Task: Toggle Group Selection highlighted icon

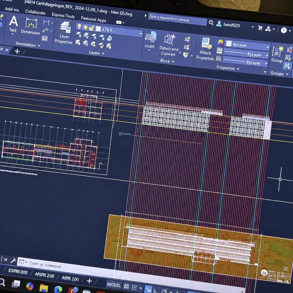Action: coord(287,66)
